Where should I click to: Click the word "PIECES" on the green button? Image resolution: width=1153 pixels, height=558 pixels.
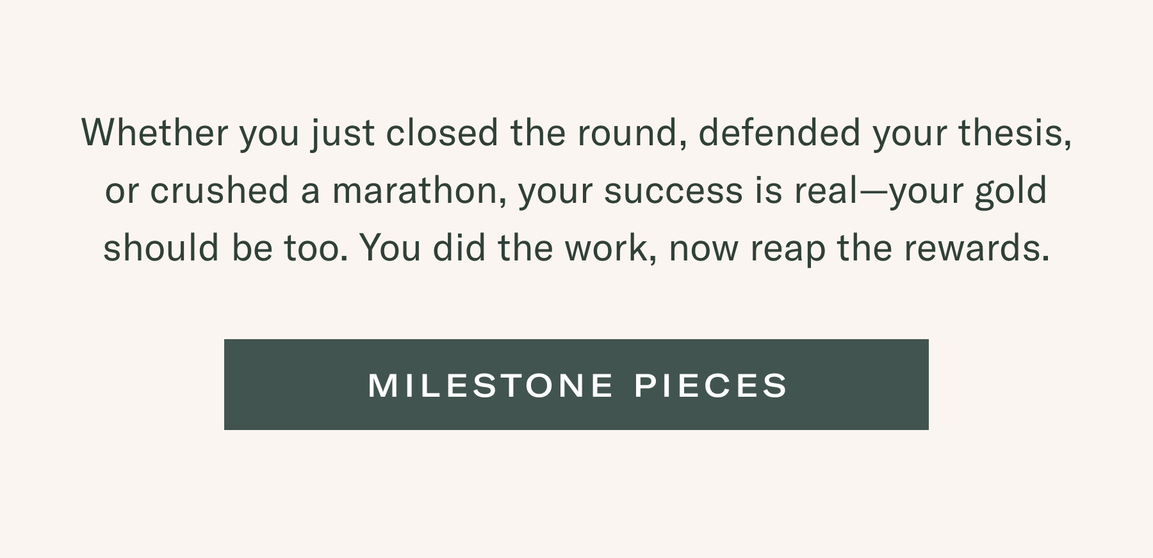click(x=711, y=385)
